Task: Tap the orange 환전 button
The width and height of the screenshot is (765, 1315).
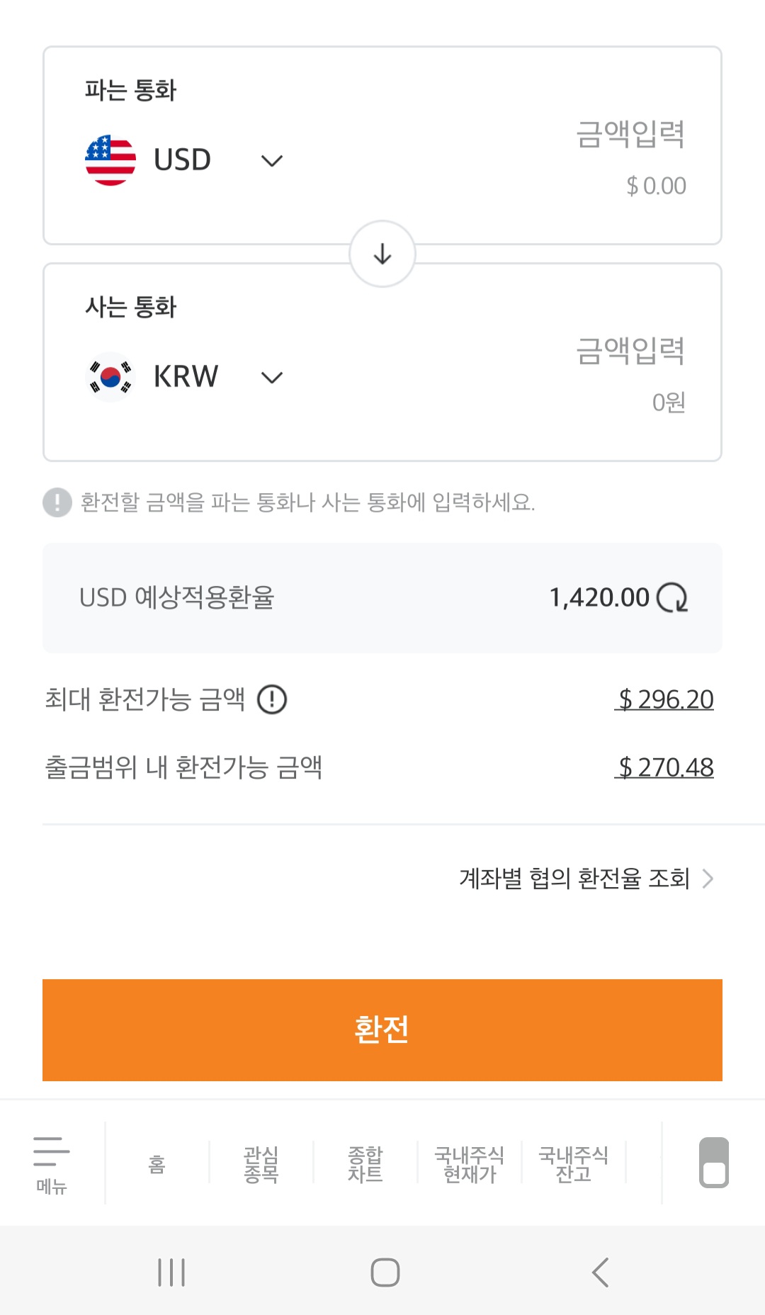Action: 382,1029
